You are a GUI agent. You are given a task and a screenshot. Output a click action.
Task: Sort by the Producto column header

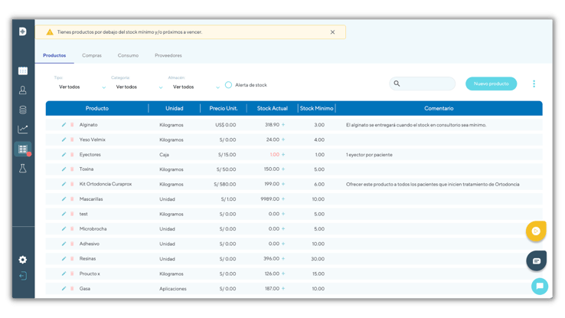97,108
